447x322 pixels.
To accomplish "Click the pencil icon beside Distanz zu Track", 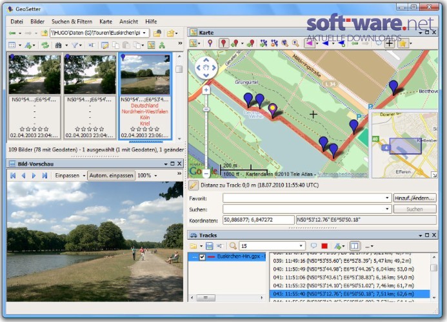I will [x=193, y=185].
